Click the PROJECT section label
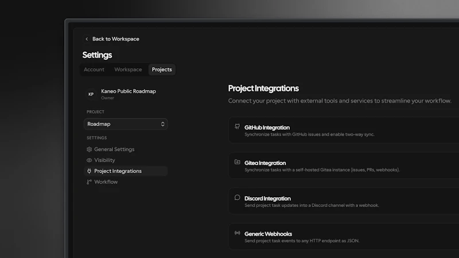The width and height of the screenshot is (459, 258). (95, 112)
